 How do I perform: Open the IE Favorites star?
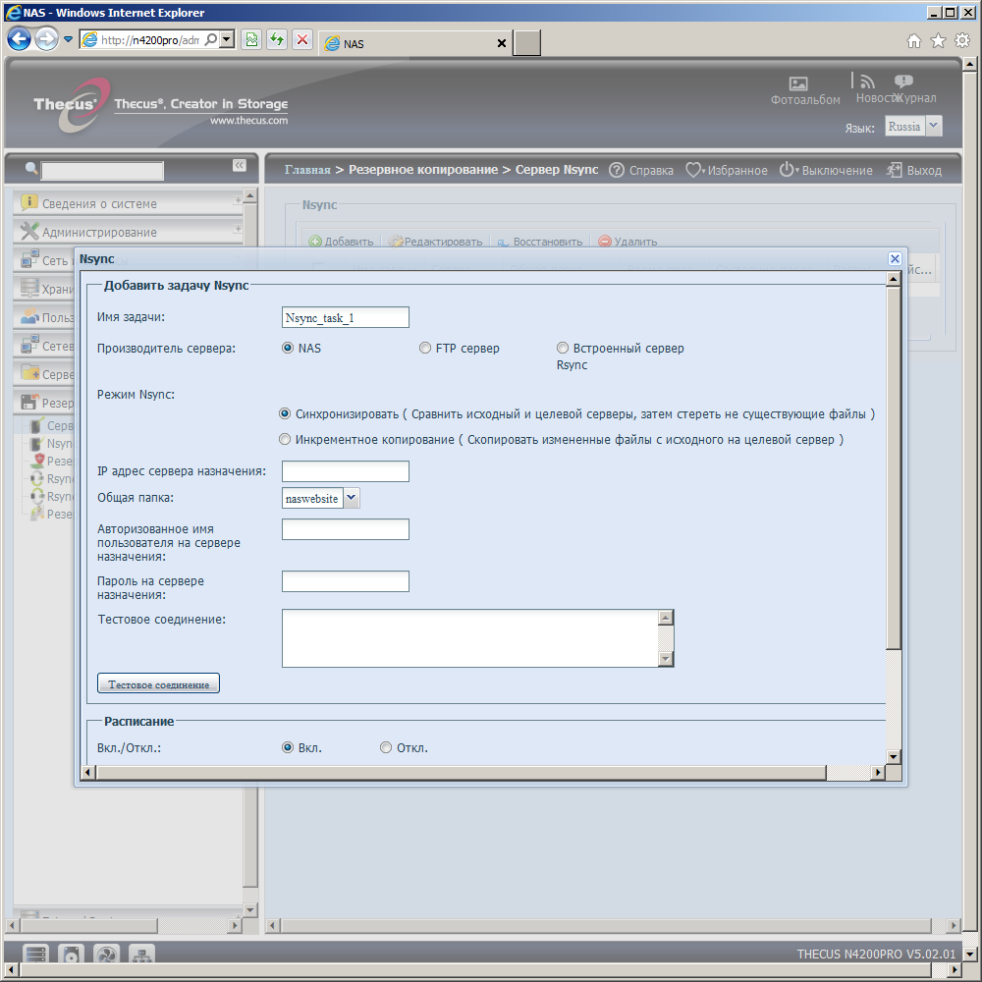click(938, 40)
